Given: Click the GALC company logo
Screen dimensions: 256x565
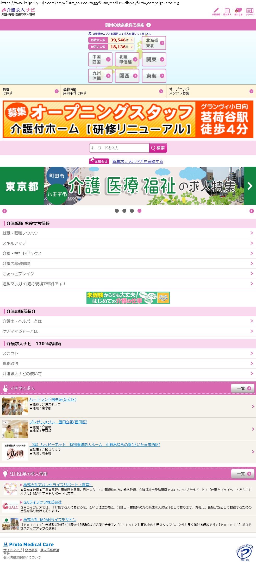Looking at the screenshot, I should (x=10, y=506).
